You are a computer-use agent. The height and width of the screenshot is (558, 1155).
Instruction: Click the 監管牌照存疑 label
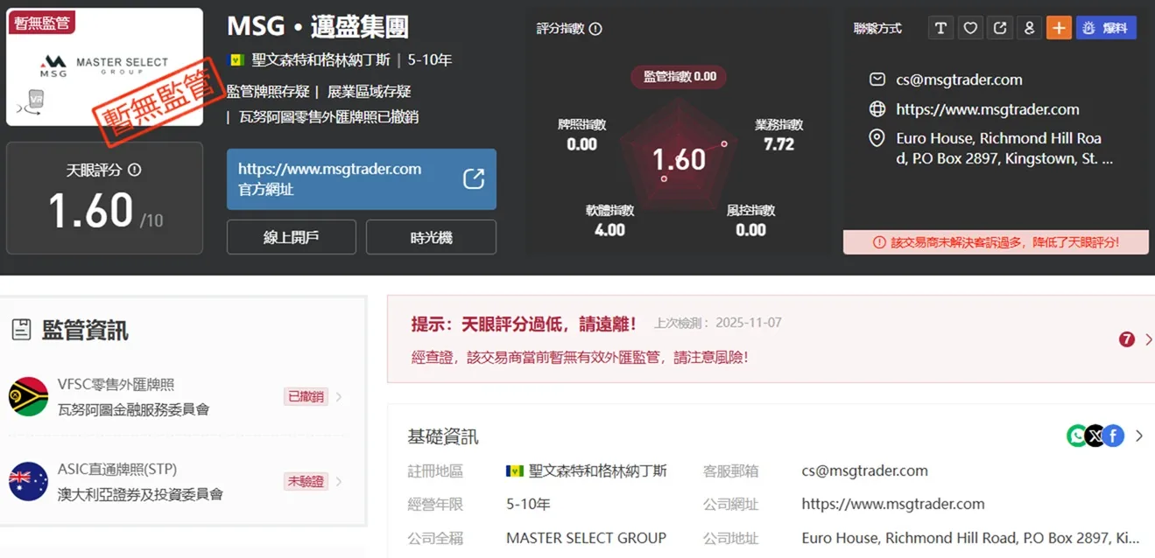[268, 91]
